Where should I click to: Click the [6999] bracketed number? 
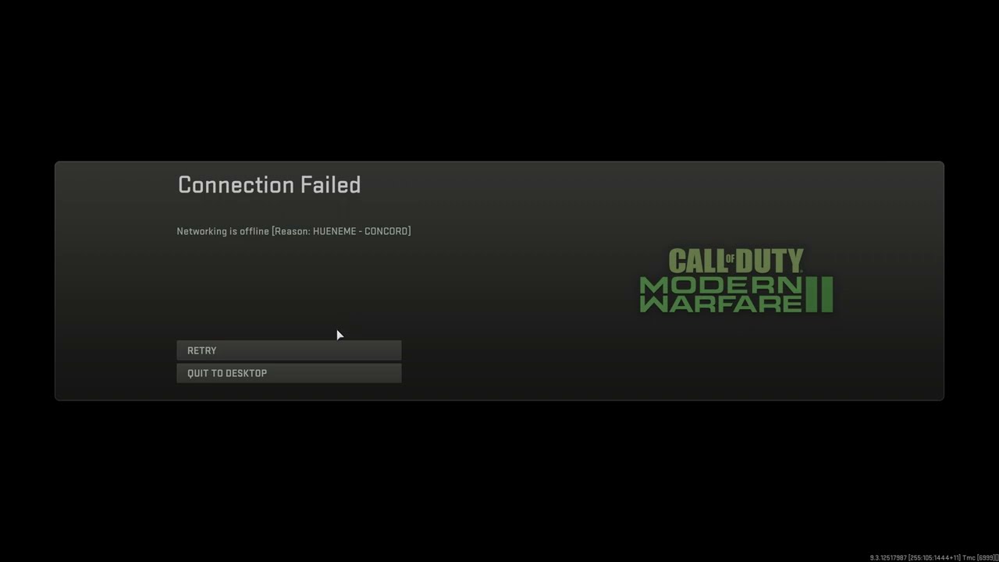pos(986,558)
